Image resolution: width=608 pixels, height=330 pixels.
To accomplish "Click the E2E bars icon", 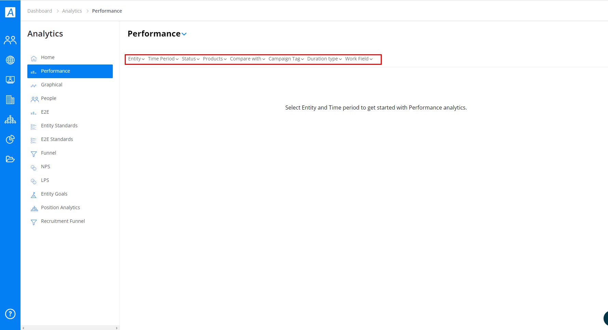I will point(33,113).
